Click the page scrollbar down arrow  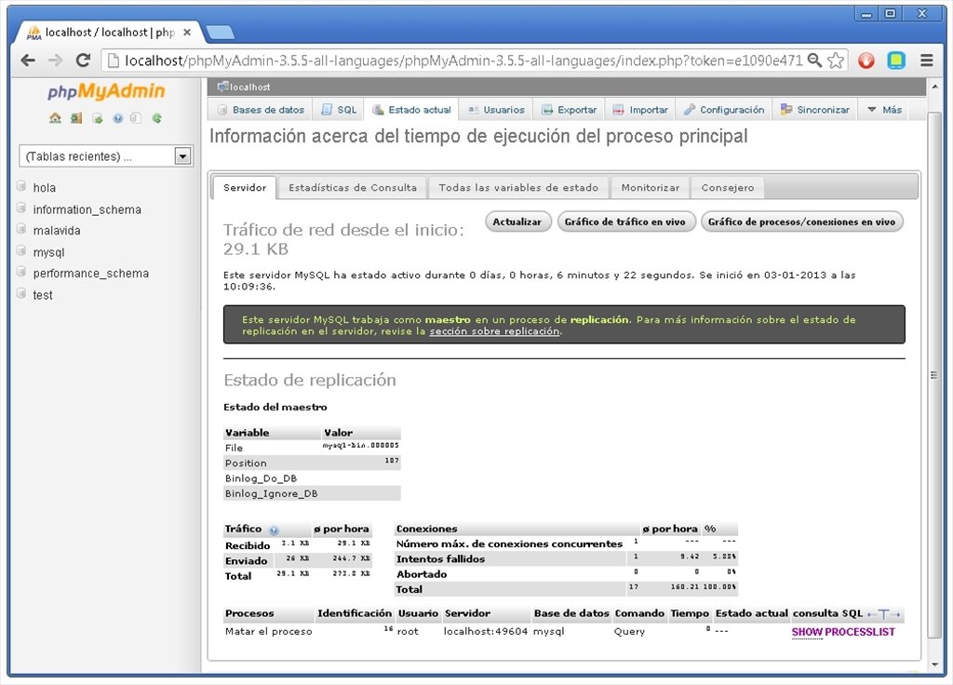point(934,664)
